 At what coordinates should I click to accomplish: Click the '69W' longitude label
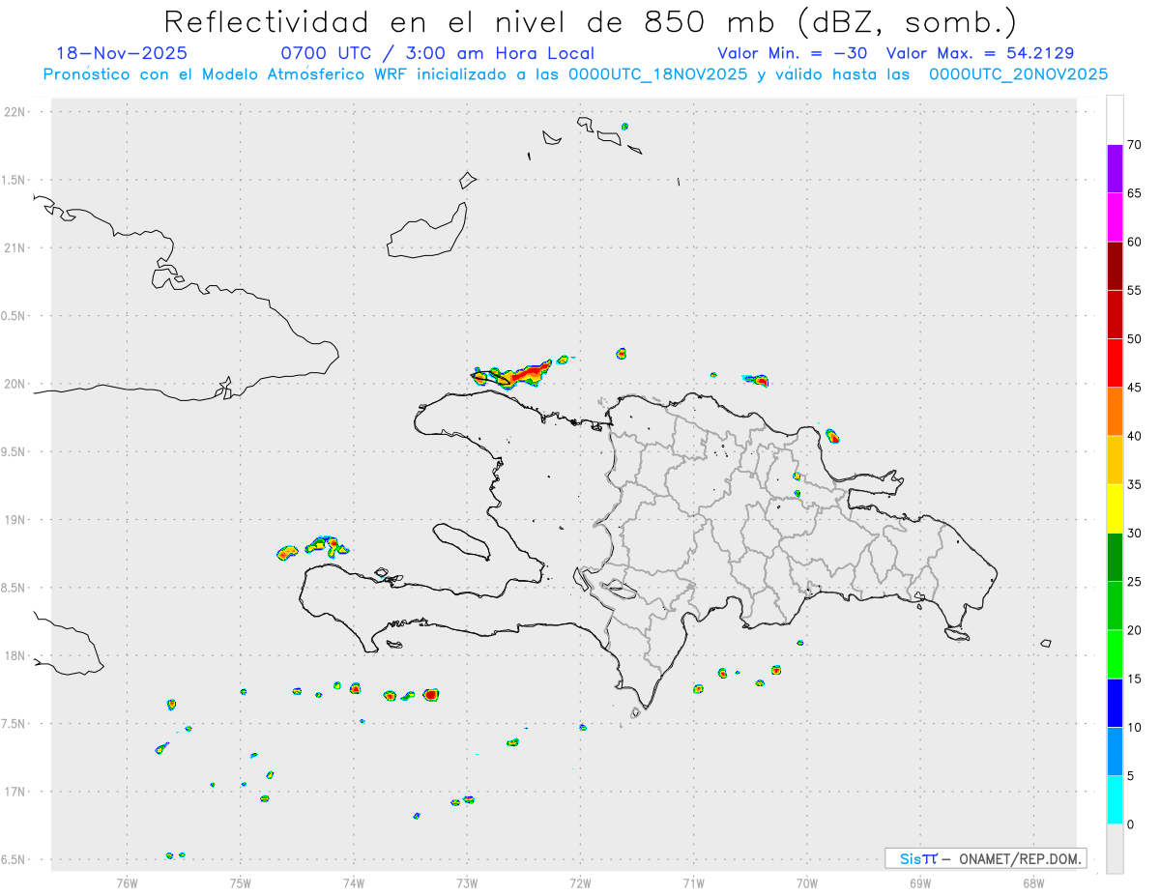920,882
